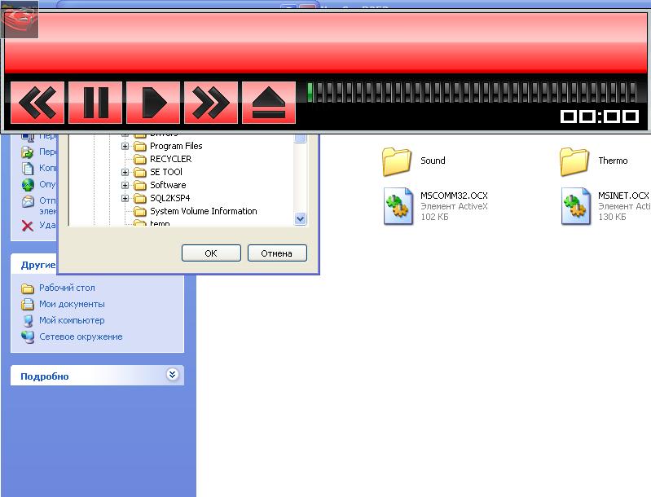Select the SE TOOl folder
The height and width of the screenshot is (497, 651).
pos(166,172)
